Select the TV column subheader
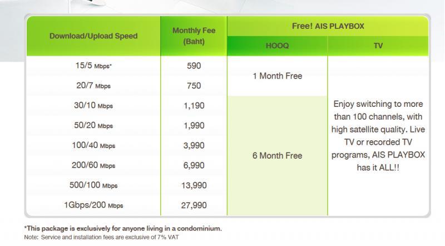Image resolution: width=445 pixels, height=246 pixels. (378, 46)
